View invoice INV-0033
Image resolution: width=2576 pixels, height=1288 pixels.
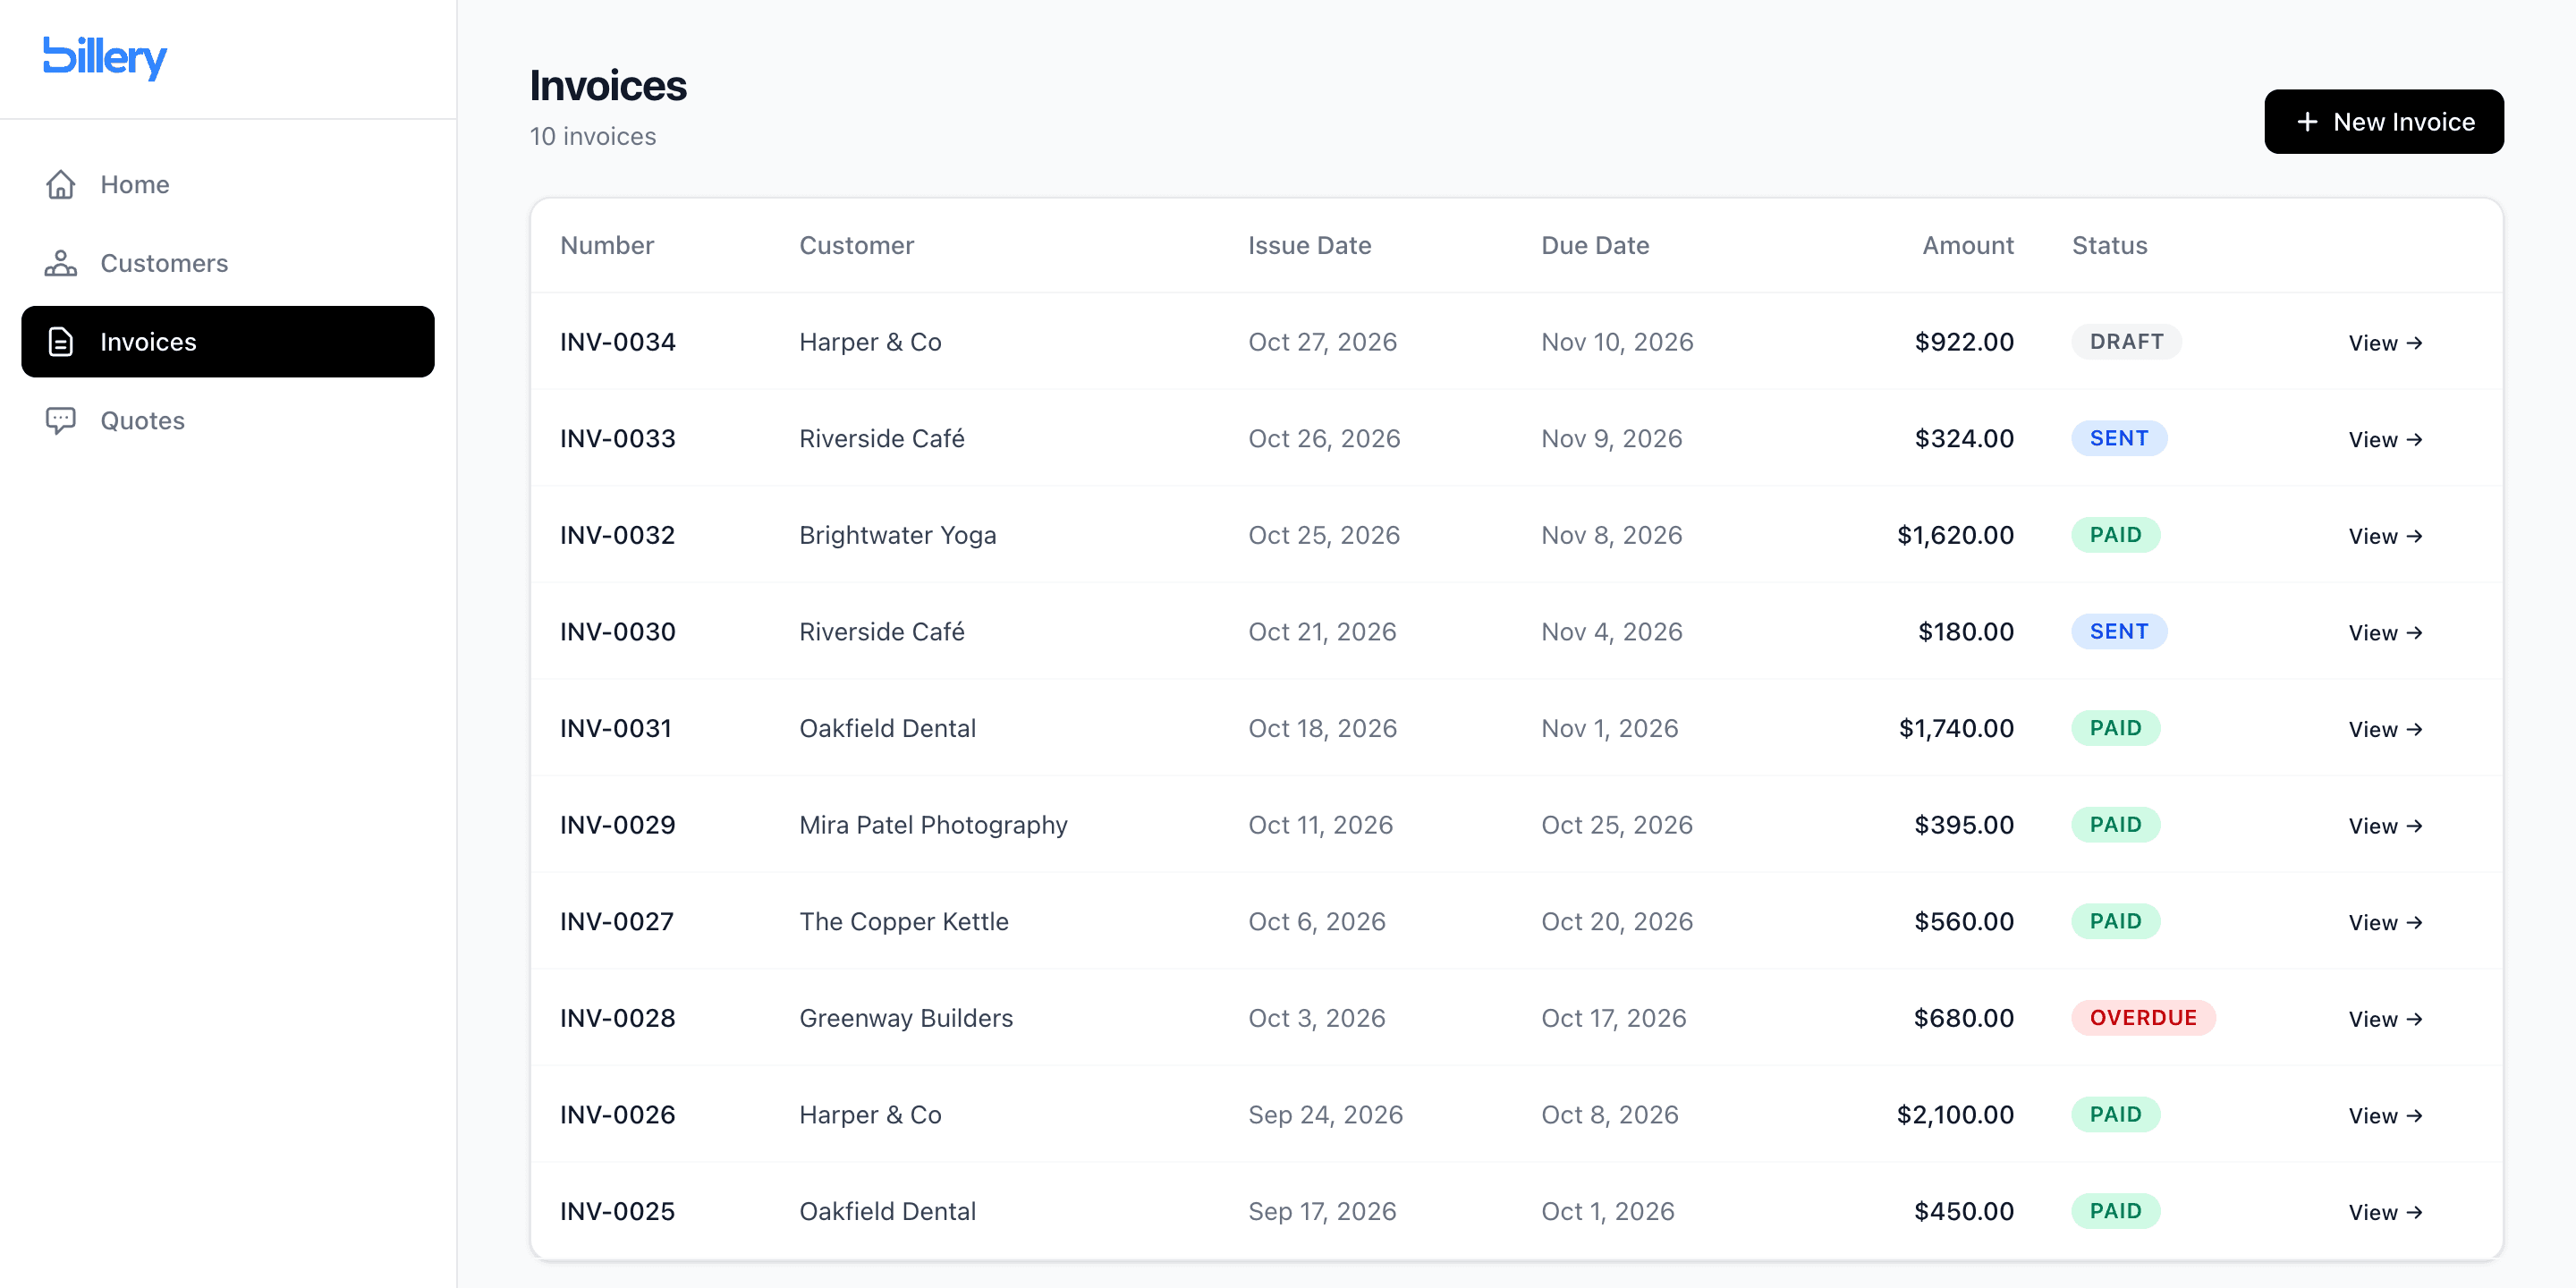[2385, 439]
